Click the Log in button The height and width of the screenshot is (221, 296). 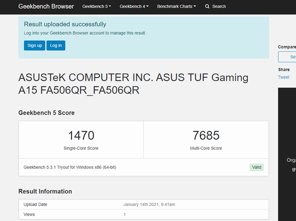pyautogui.click(x=56, y=46)
